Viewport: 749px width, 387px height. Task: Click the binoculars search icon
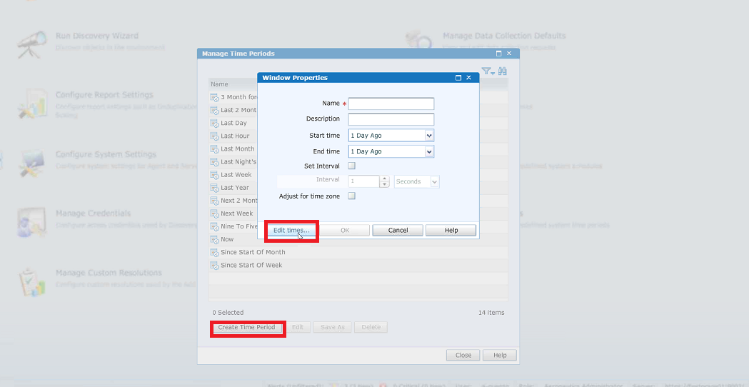[503, 71]
